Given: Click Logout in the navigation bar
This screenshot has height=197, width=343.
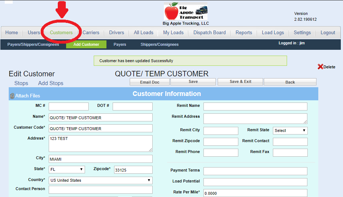Looking at the screenshot, I should (x=328, y=33).
